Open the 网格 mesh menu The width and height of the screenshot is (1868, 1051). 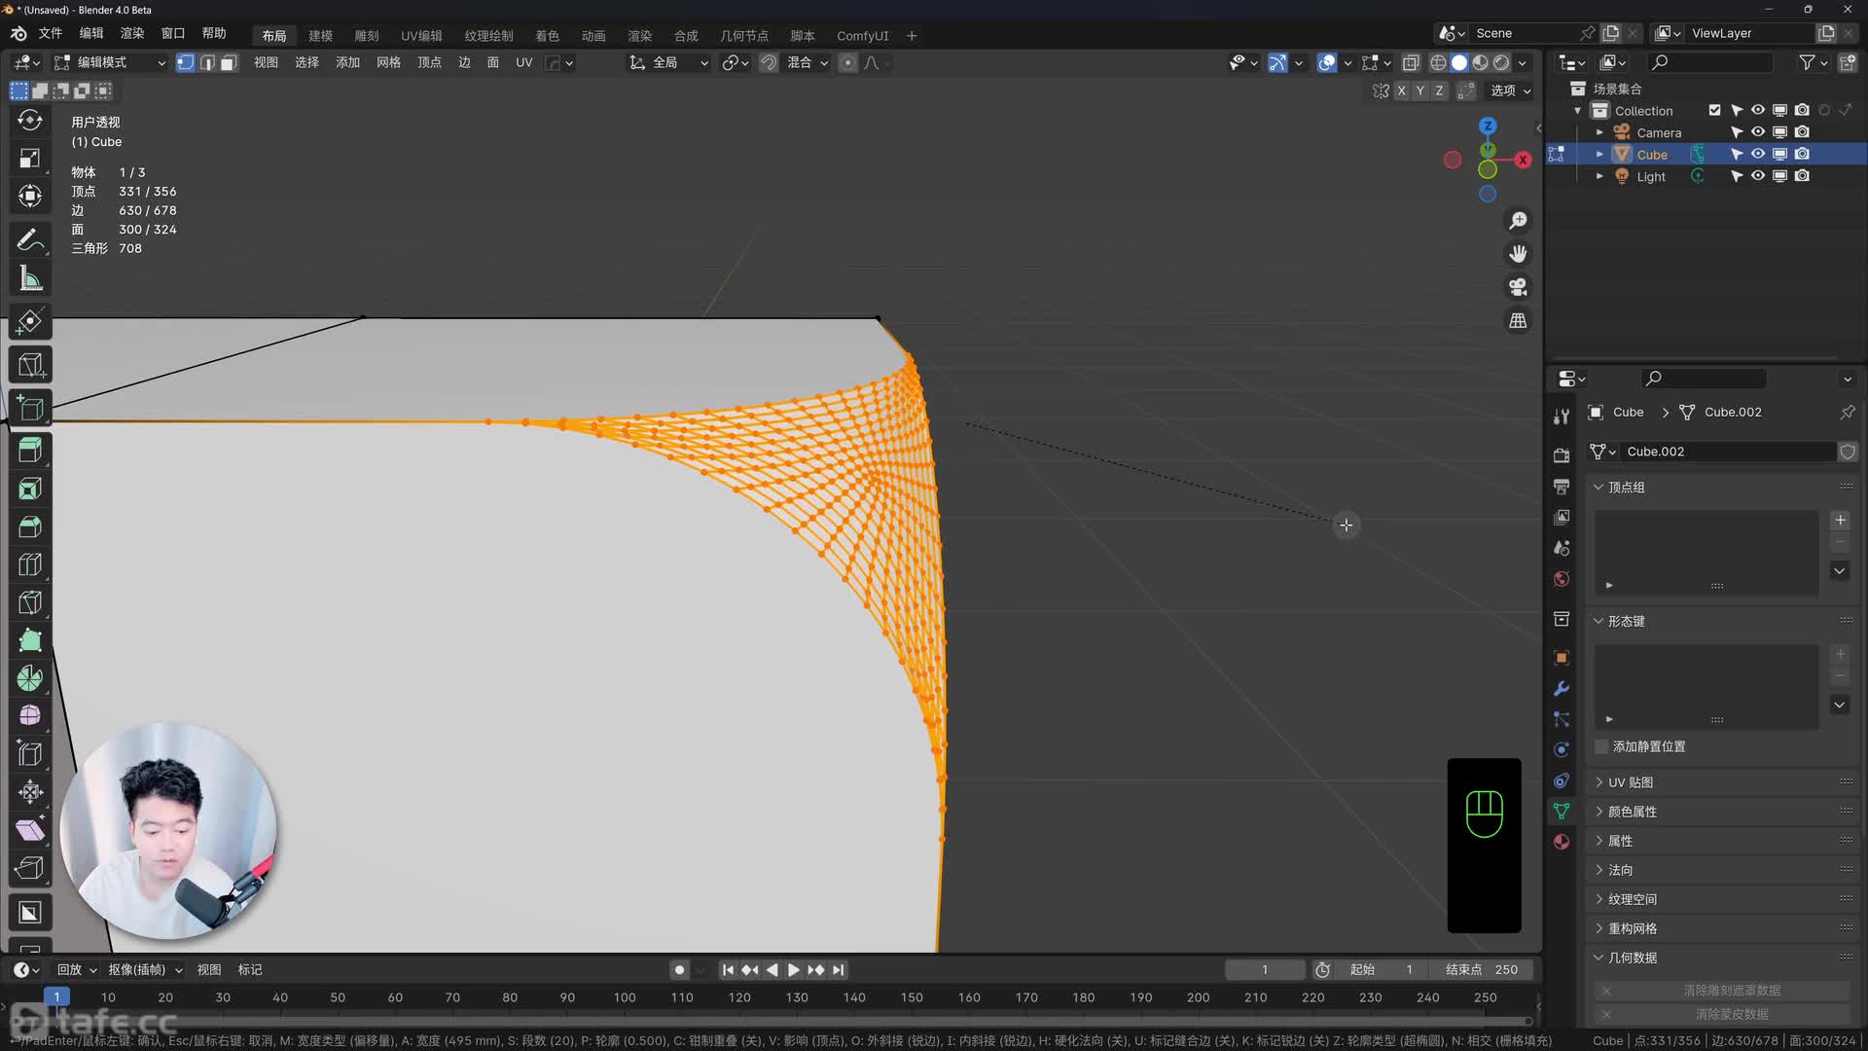coord(388,62)
